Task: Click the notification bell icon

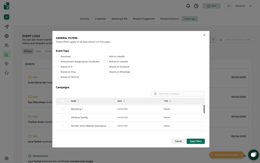Action: coord(188,6)
